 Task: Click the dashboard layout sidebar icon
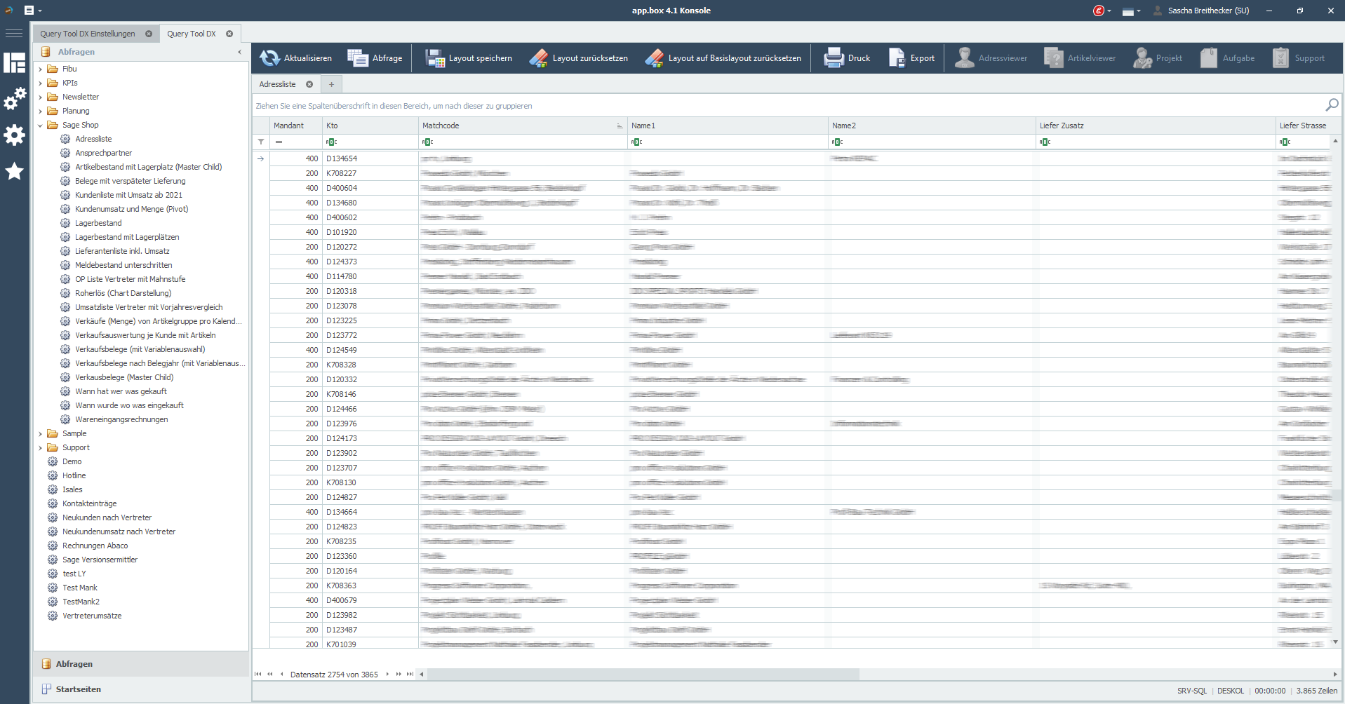[14, 62]
